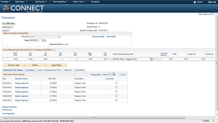The image size is (218, 123).
Task: Click the Saturday 10/3 hours input field
Action: pyautogui.click(x=54, y=59)
